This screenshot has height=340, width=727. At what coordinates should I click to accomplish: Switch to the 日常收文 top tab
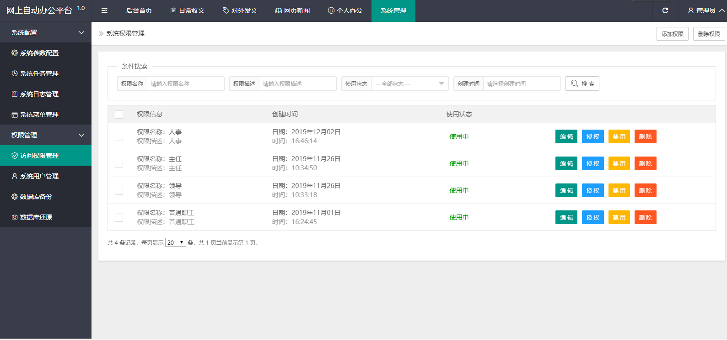pos(187,10)
